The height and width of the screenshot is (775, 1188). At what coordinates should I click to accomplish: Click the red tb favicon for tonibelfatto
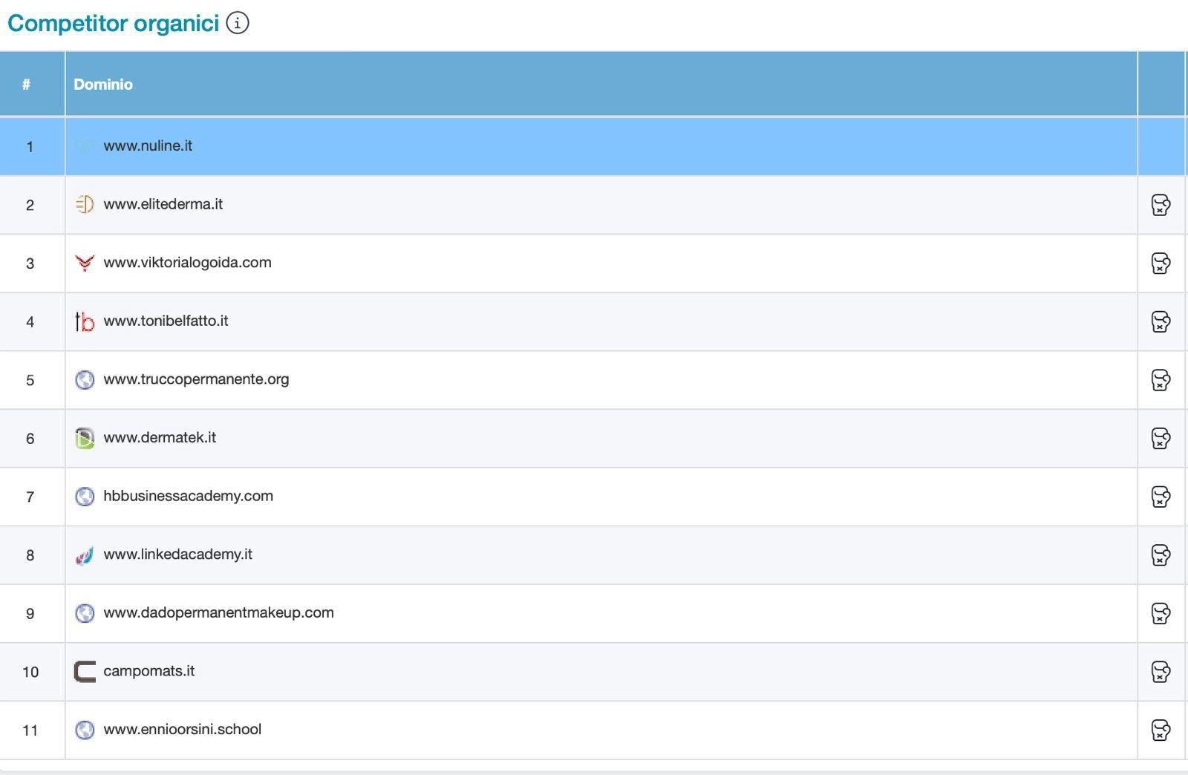point(85,321)
